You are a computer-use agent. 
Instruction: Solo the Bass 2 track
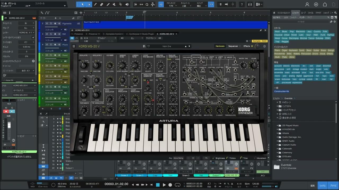(51, 98)
